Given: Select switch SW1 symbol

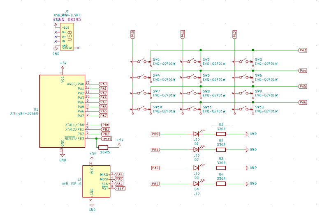Looking at the screenshot, I should tap(141, 61).
